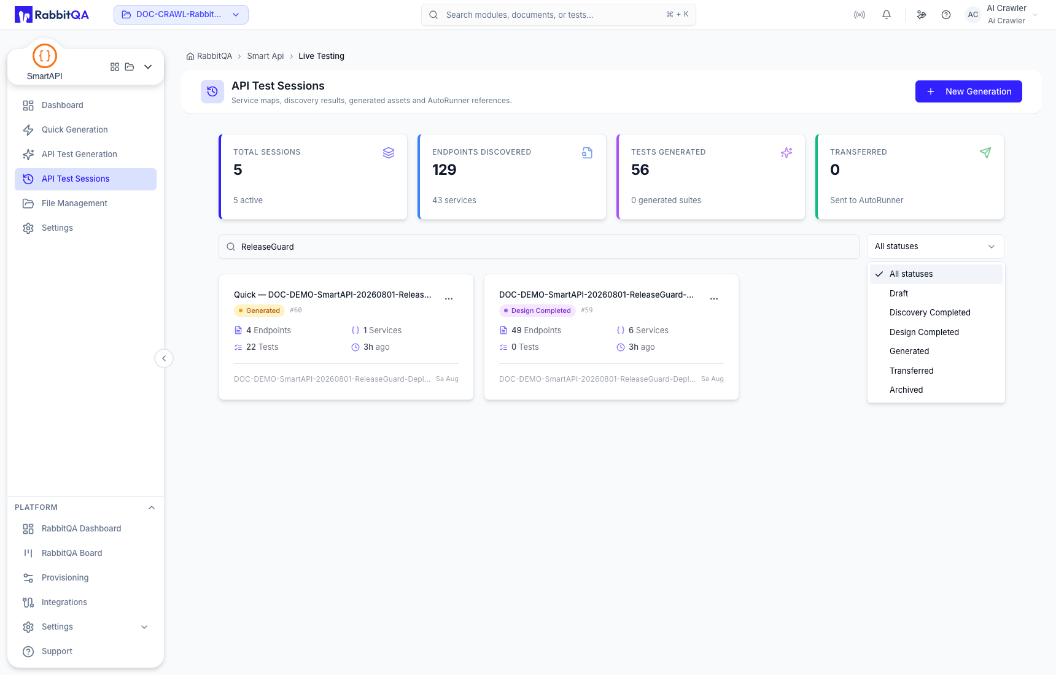Click the platform Settings gear icon

tap(28, 627)
